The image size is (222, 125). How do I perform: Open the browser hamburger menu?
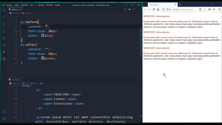[x=219, y=9]
